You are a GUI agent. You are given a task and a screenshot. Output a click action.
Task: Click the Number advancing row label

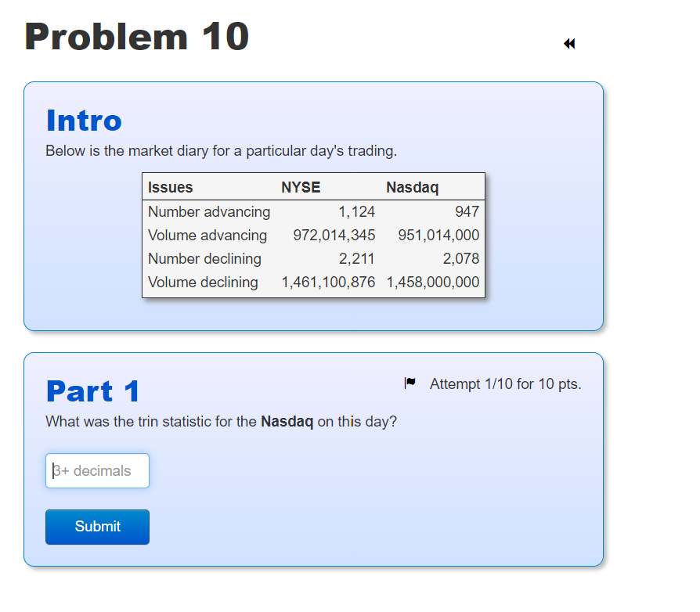pyautogui.click(x=208, y=211)
